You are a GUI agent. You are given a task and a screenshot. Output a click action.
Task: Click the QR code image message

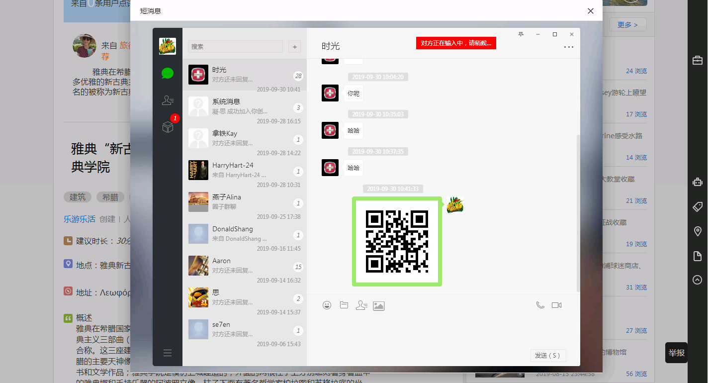[397, 242]
